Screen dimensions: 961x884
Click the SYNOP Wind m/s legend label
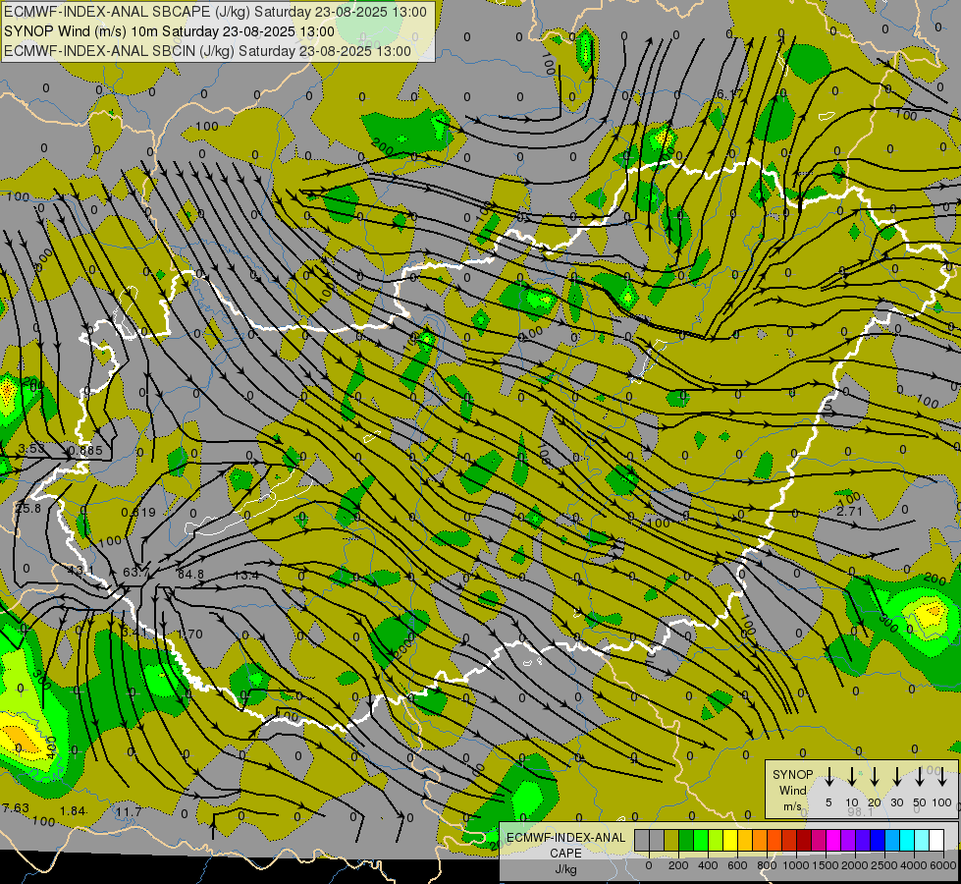tap(792, 790)
